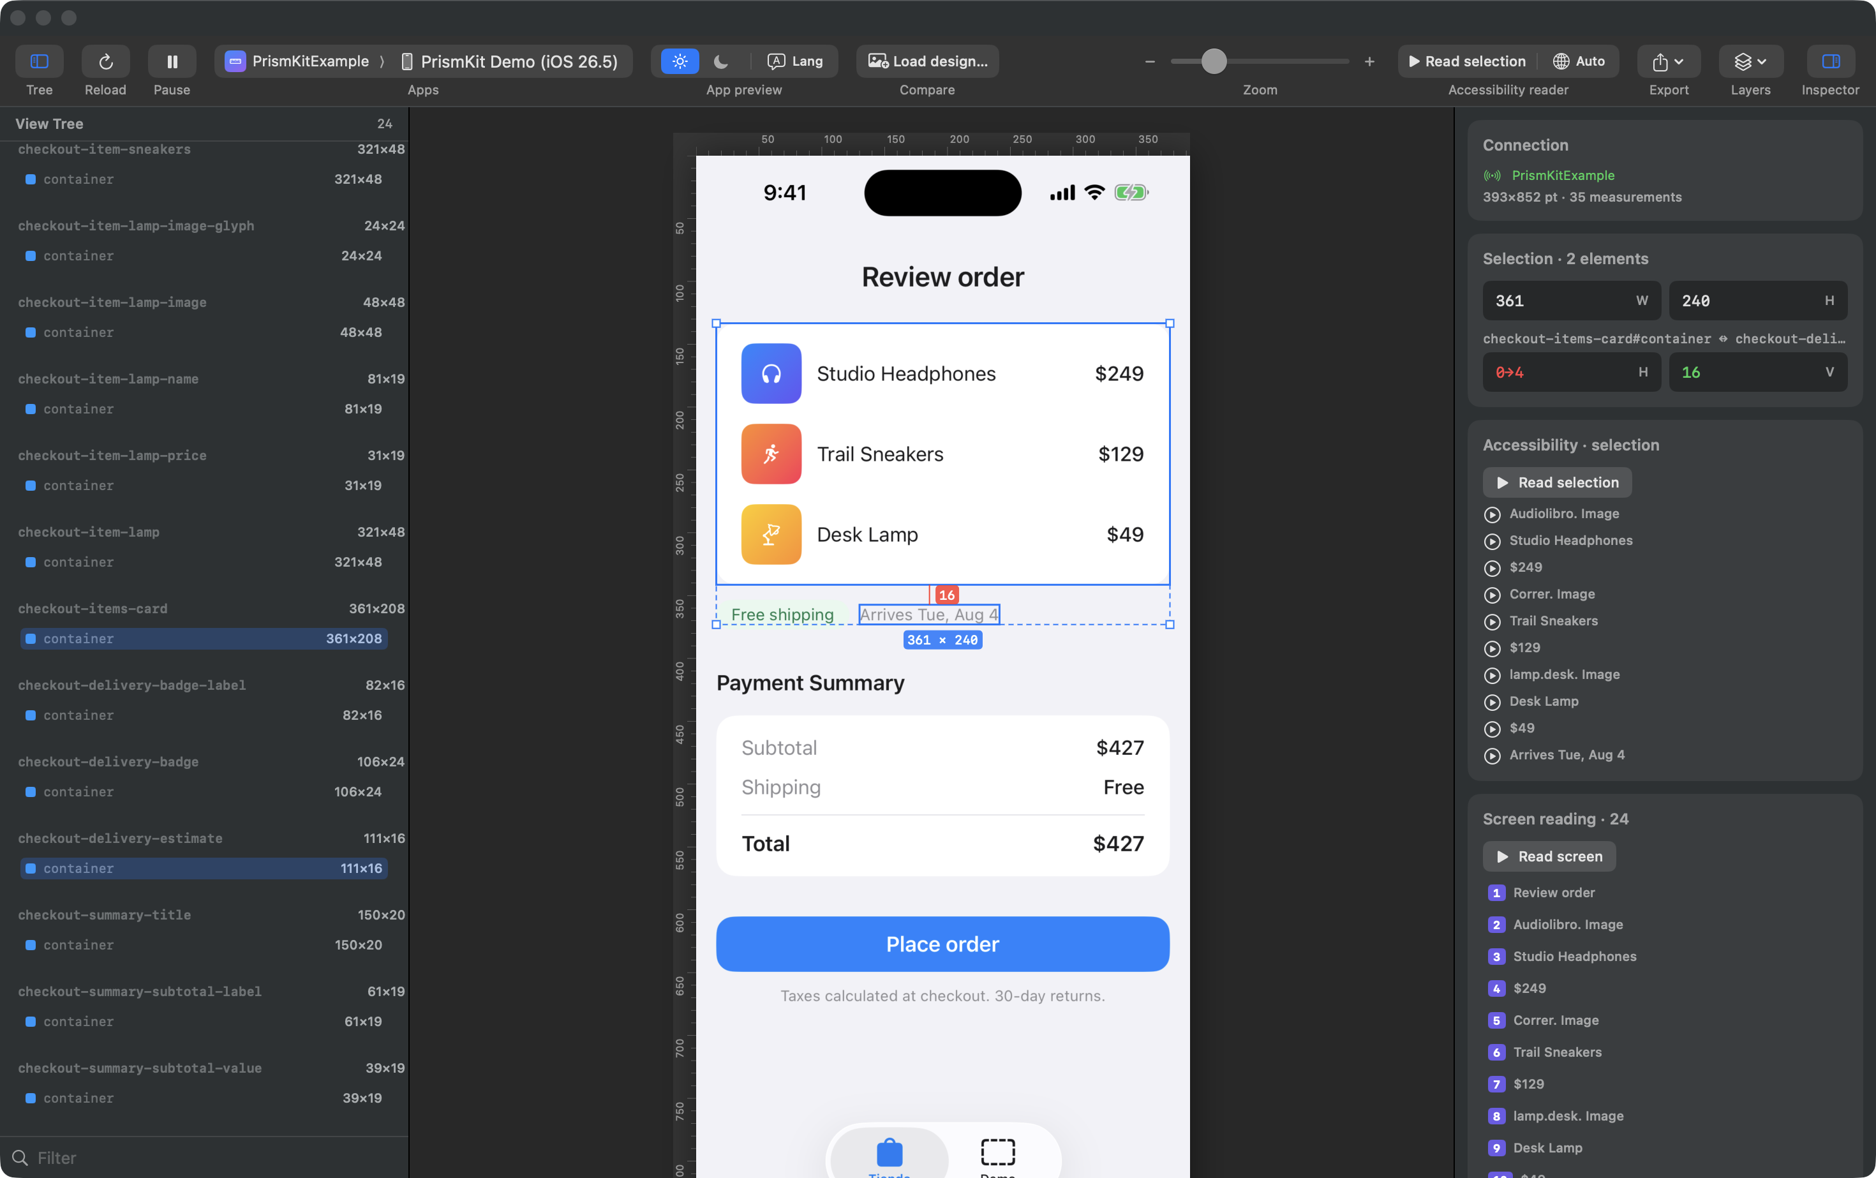Select the checkout-items-card container row
The width and height of the screenshot is (1876, 1178).
[204, 638]
